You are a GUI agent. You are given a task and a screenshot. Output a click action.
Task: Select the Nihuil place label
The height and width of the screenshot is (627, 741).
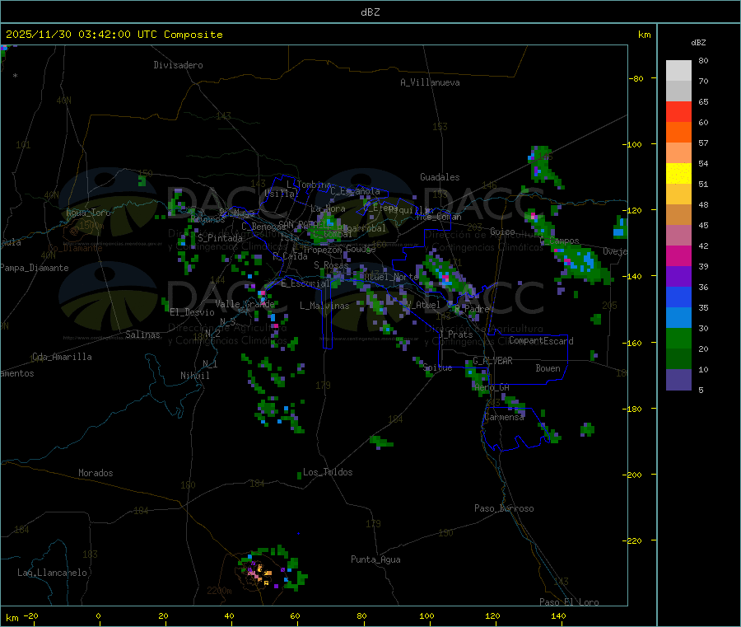(x=194, y=376)
